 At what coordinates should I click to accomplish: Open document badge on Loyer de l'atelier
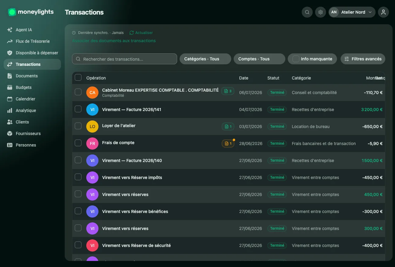click(x=228, y=127)
